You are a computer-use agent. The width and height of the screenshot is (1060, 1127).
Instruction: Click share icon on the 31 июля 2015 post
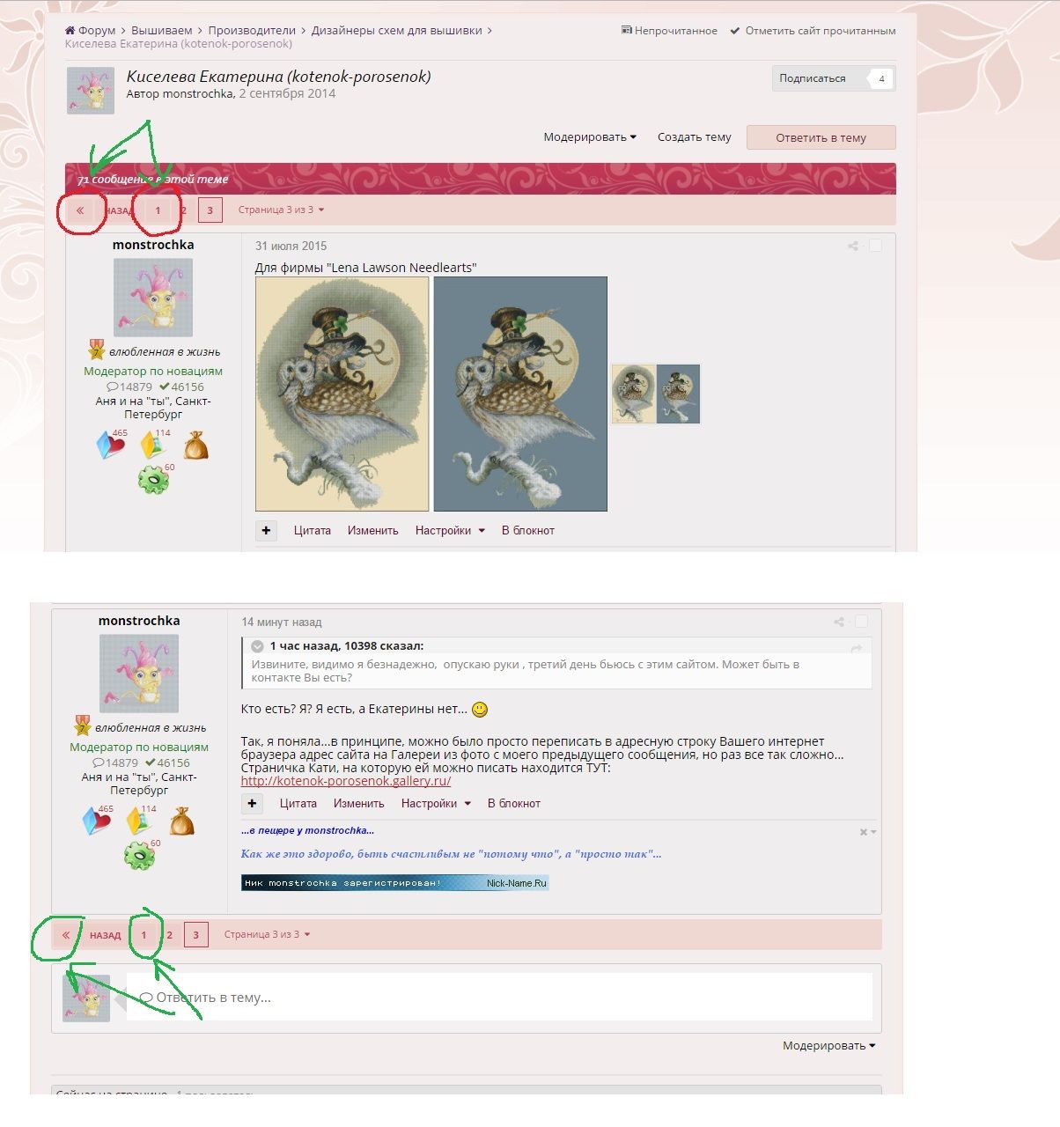(x=852, y=247)
